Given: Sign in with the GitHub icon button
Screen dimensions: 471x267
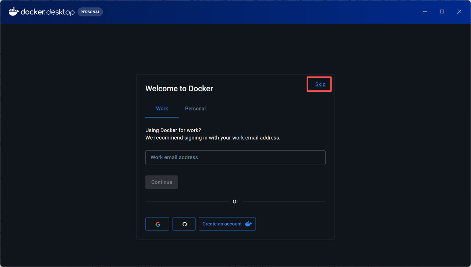Looking at the screenshot, I should (184, 224).
